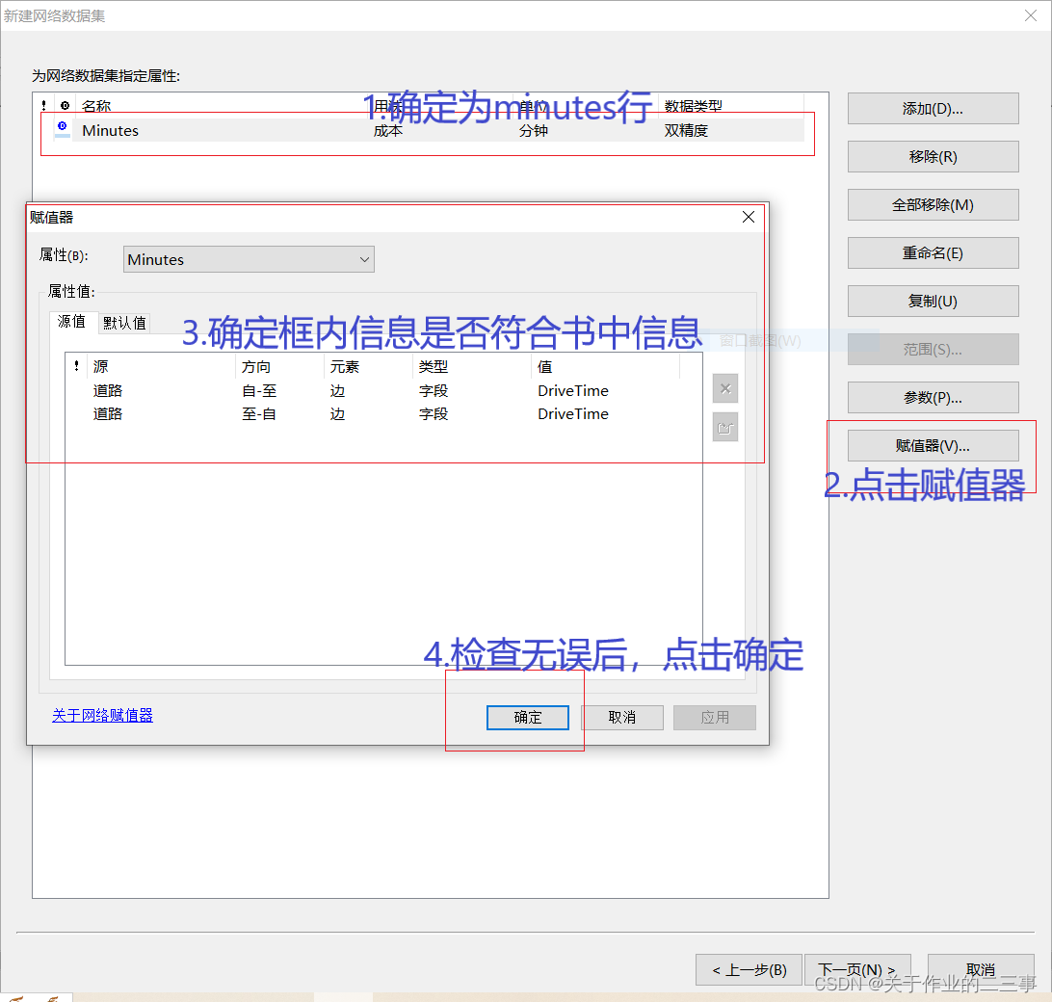
Task: Click the evaluator symbol column header icon
Action: pos(64,105)
